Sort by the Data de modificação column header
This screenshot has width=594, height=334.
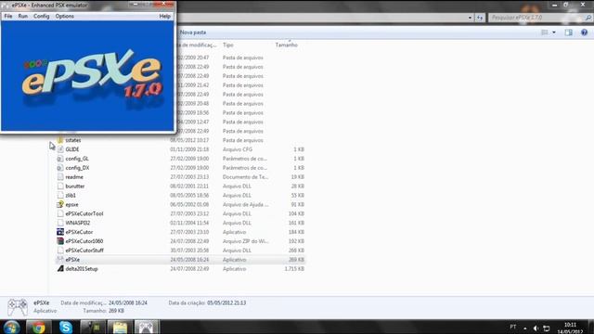(197, 45)
